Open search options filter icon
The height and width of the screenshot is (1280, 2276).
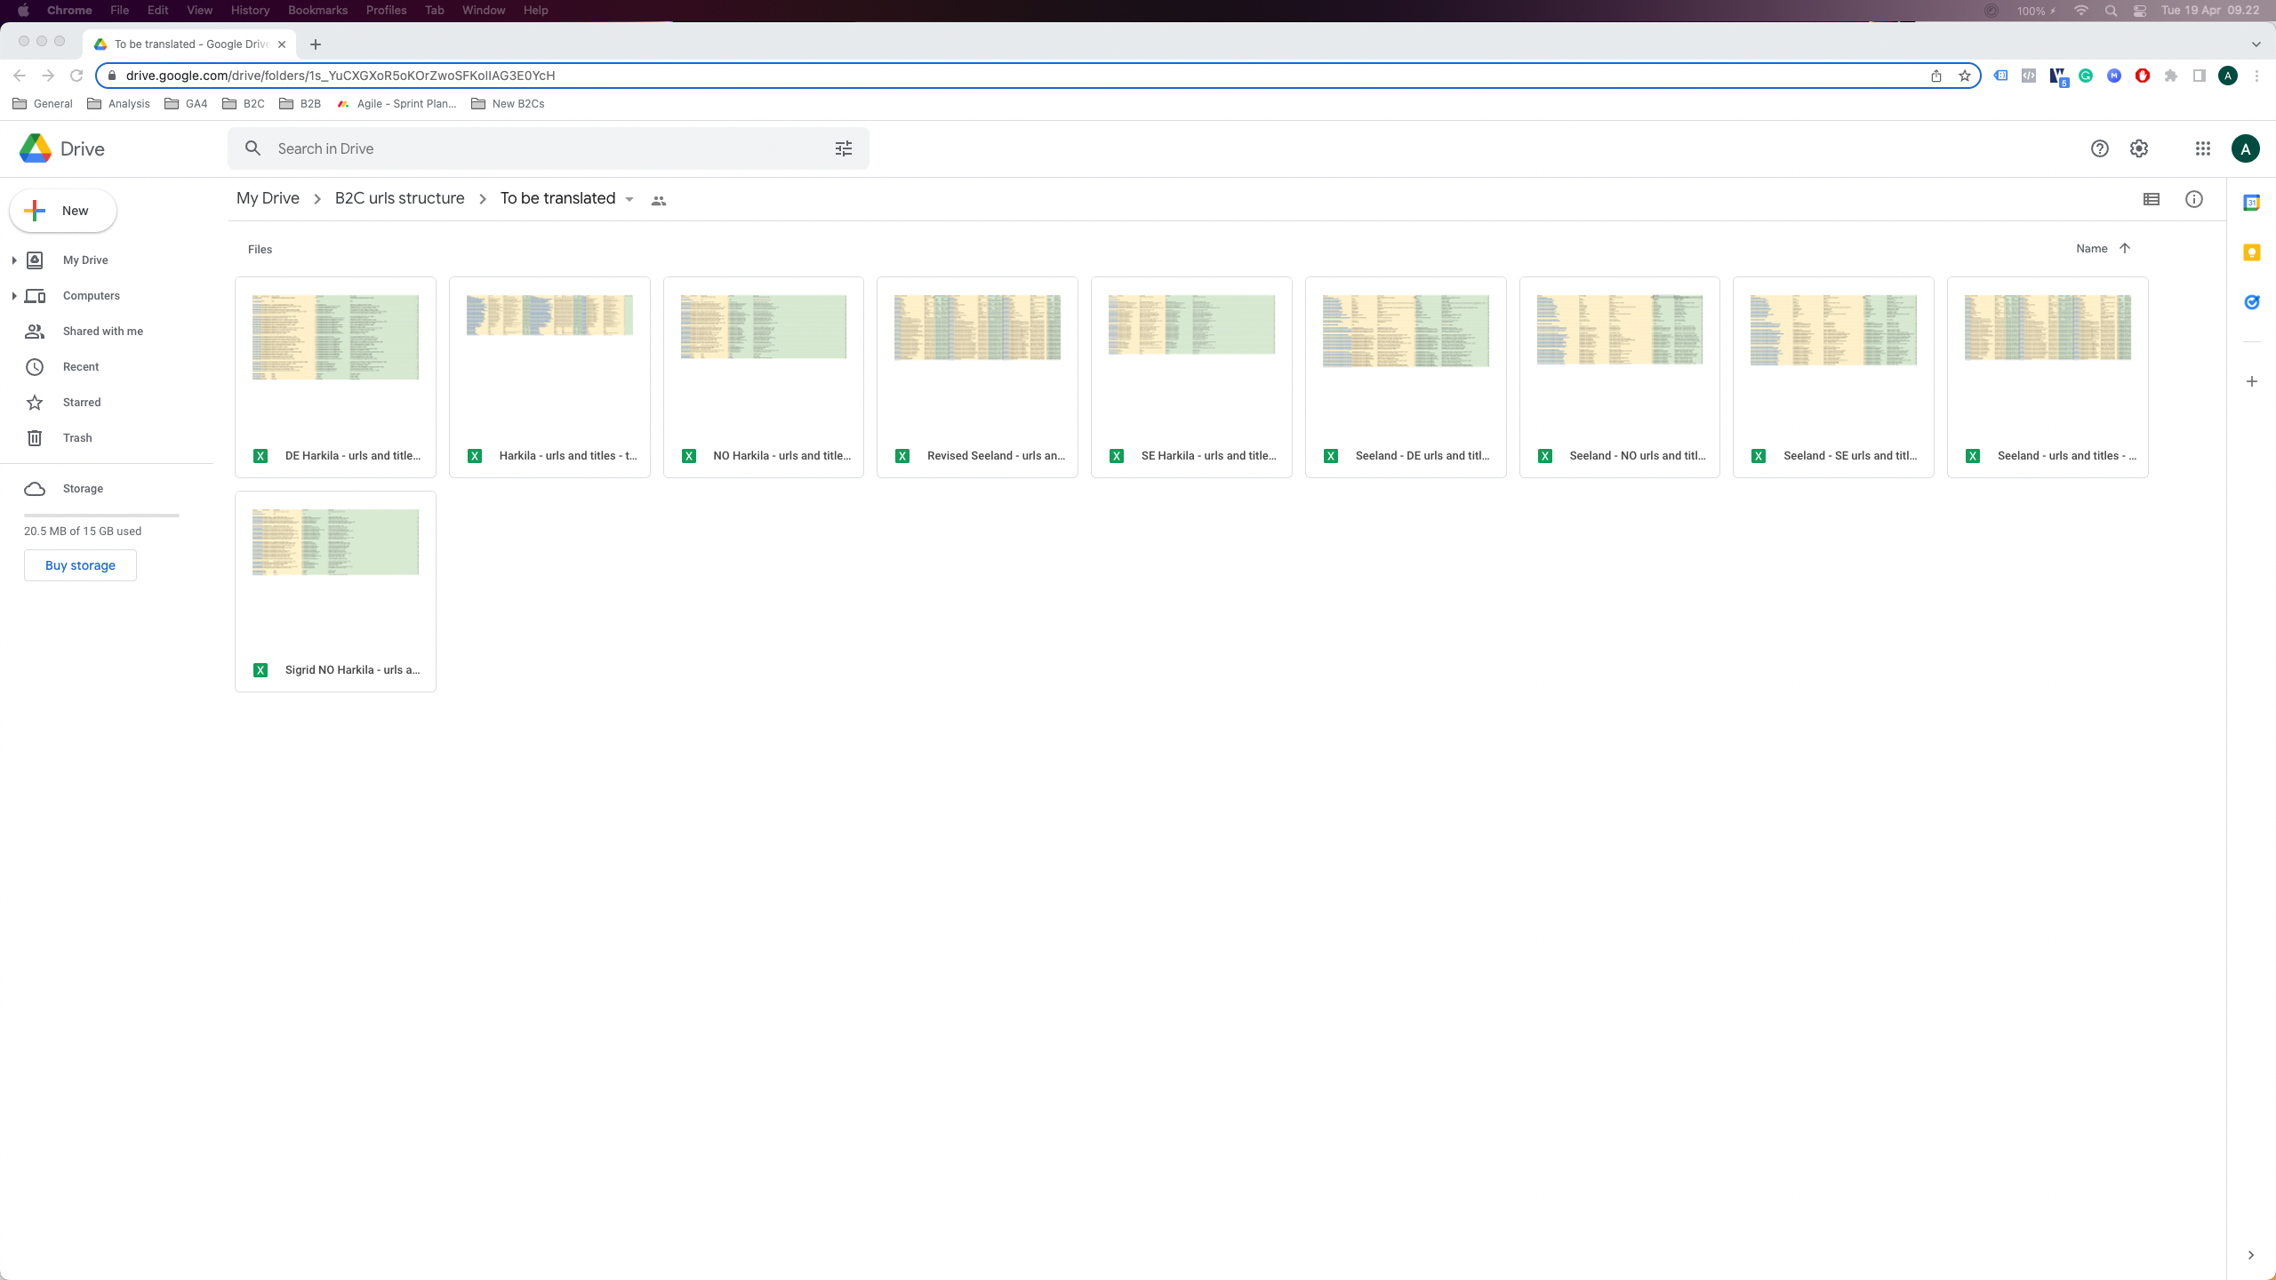(x=844, y=148)
